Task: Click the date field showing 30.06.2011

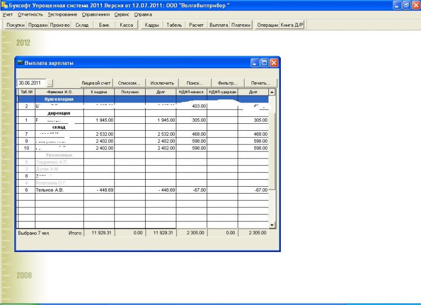Action: point(31,83)
